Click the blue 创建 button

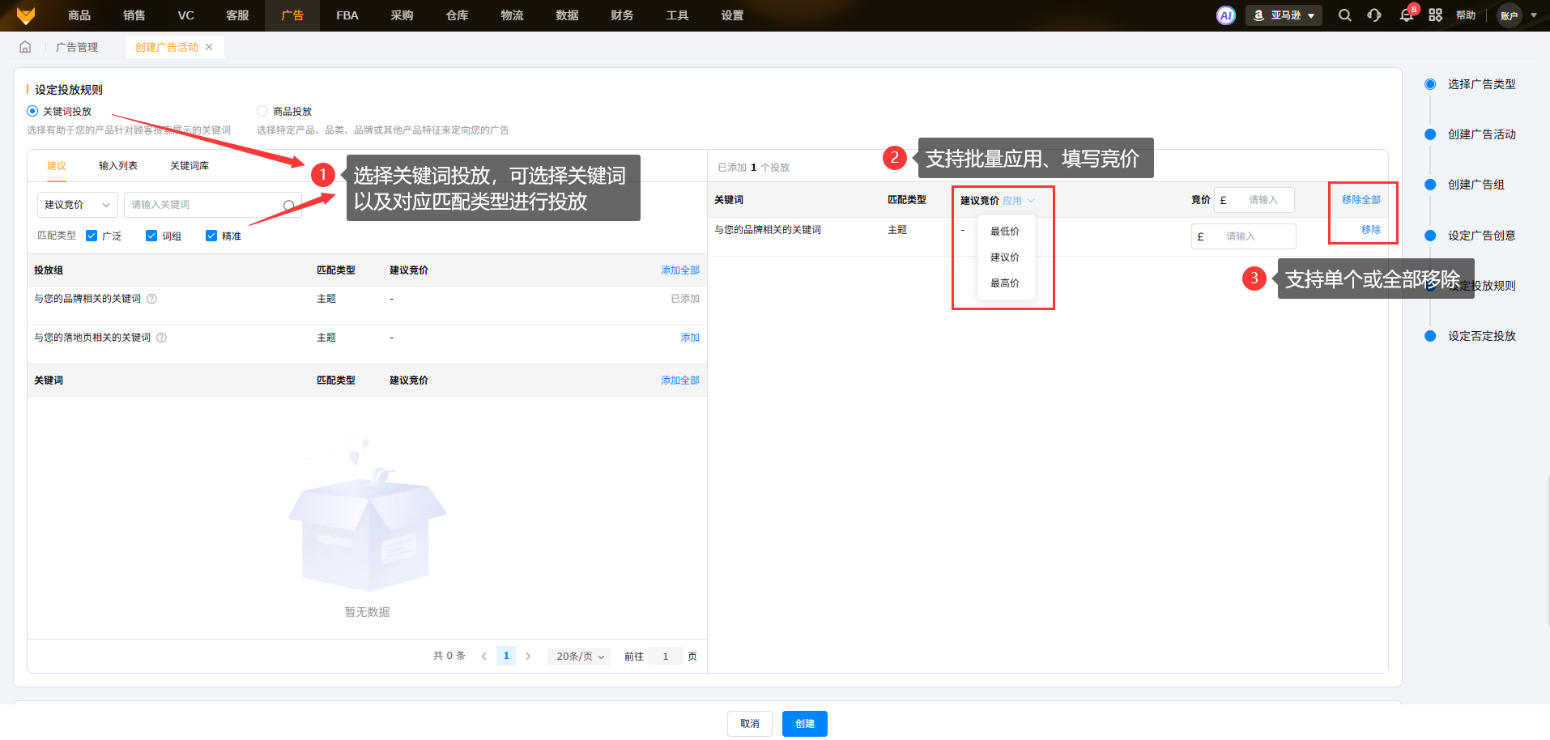[804, 724]
